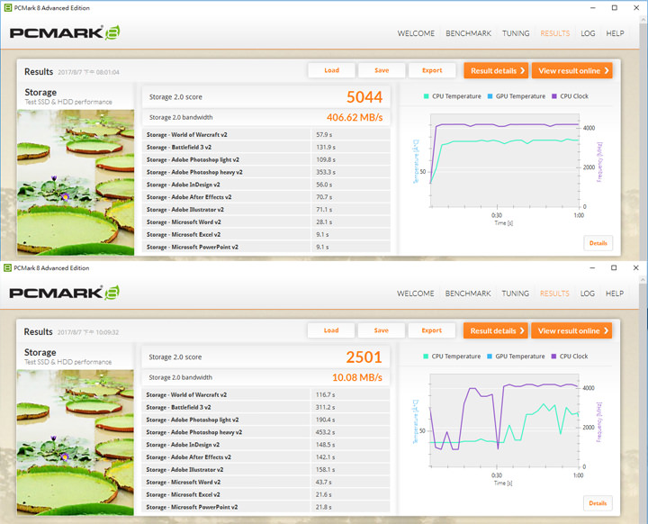Click the PCMark 8 logo in the 5044 score window
The height and width of the screenshot is (524, 648).
64,33
